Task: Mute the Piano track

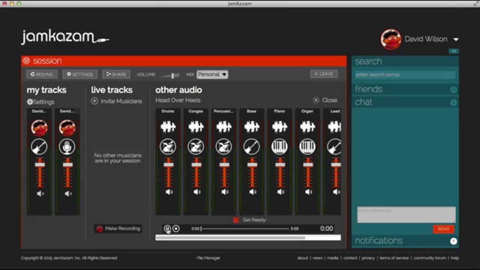Action: 280,192
